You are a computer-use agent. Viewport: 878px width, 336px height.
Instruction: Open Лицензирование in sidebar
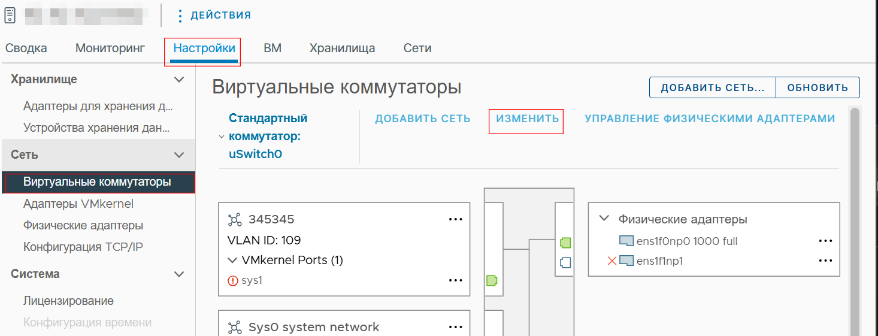coord(68,301)
